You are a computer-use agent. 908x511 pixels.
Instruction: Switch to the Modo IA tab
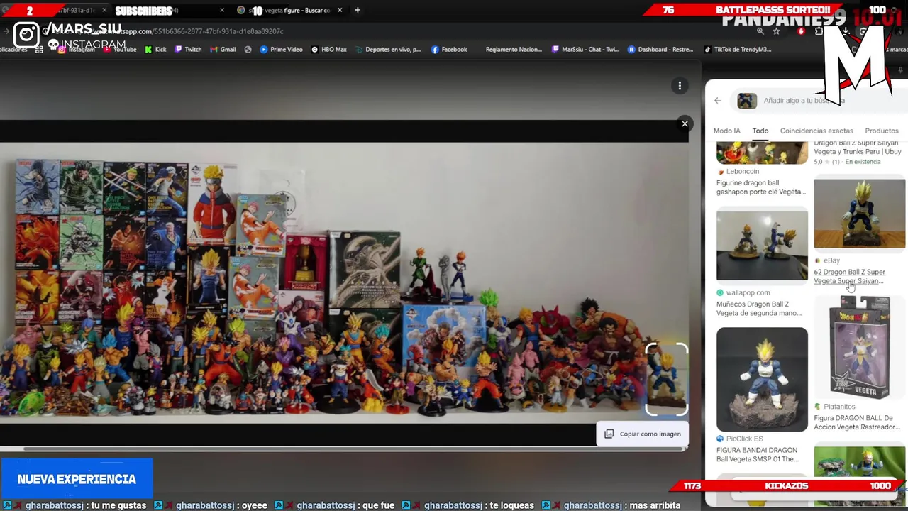point(726,131)
